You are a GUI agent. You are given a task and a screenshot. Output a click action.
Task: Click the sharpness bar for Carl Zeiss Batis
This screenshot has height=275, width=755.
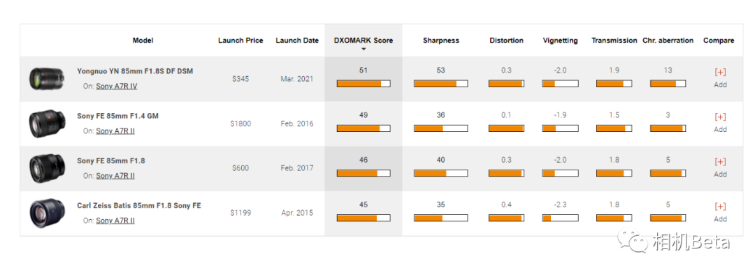pos(440,218)
